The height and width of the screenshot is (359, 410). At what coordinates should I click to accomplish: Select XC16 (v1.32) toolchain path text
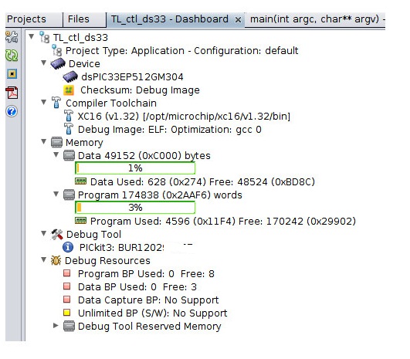click(x=184, y=117)
